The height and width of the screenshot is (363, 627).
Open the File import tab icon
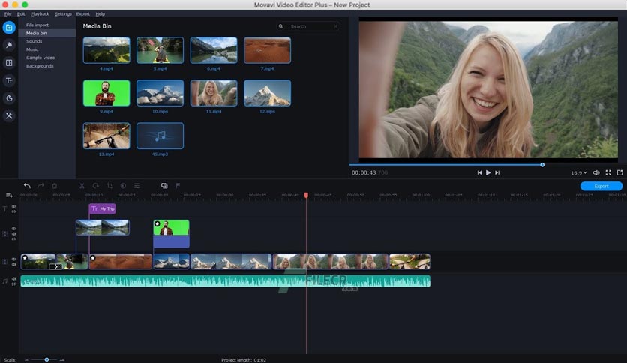pos(9,28)
